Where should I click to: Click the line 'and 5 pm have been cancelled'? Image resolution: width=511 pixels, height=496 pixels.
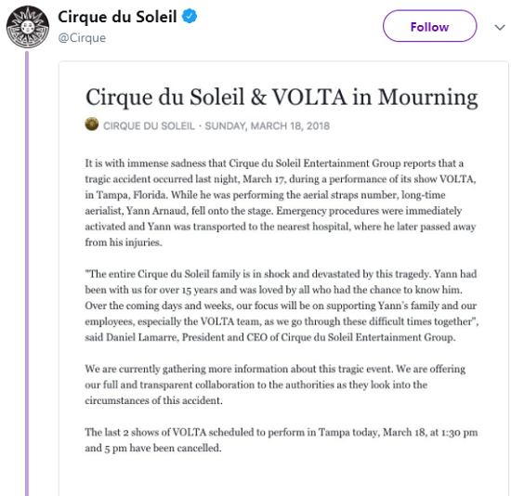click(153, 448)
